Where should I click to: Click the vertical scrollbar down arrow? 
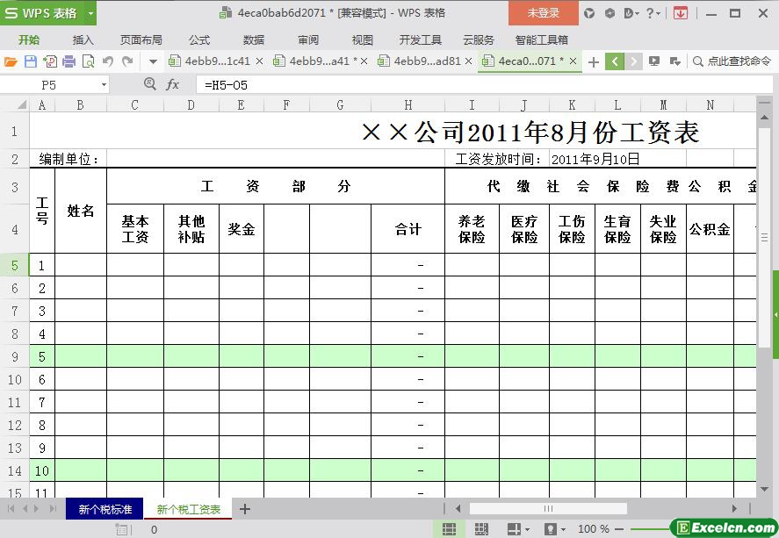point(764,490)
